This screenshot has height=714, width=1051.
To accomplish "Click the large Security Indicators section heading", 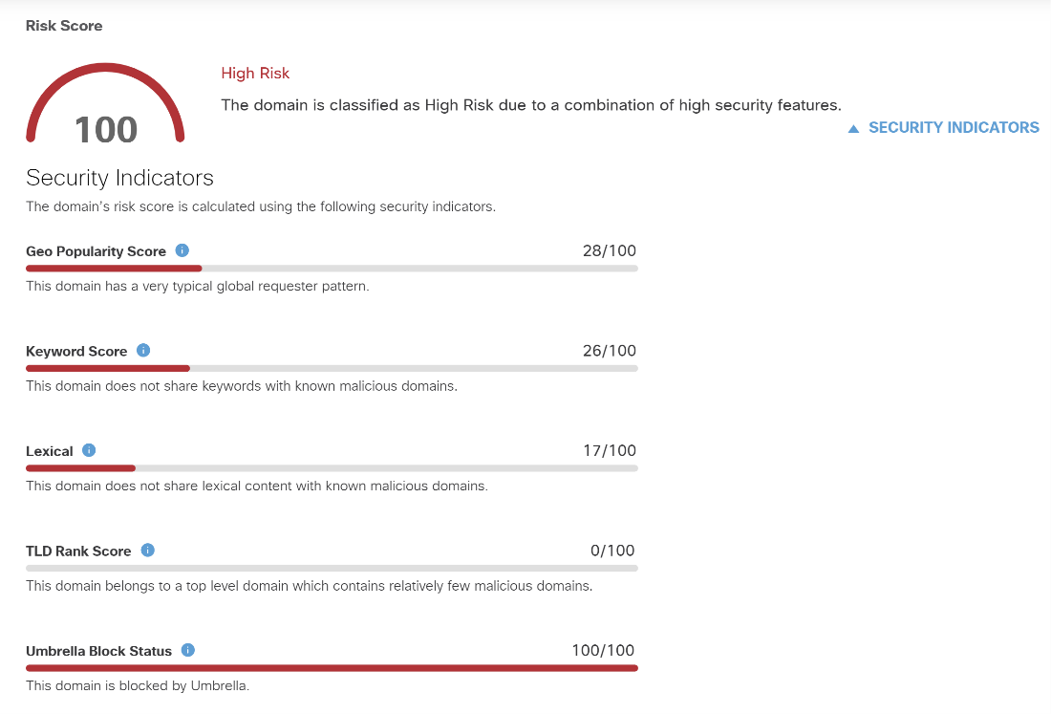I will tap(119, 178).
